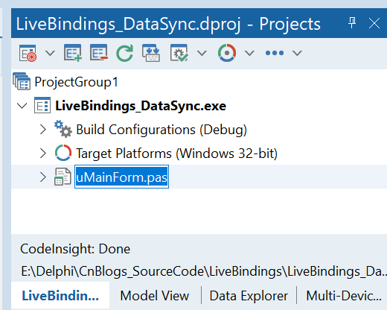This screenshot has width=387, height=310.
Task: Click the Remove Project icon
Action: click(99, 53)
